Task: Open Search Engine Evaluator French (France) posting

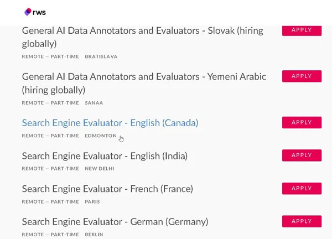Action: point(107,189)
